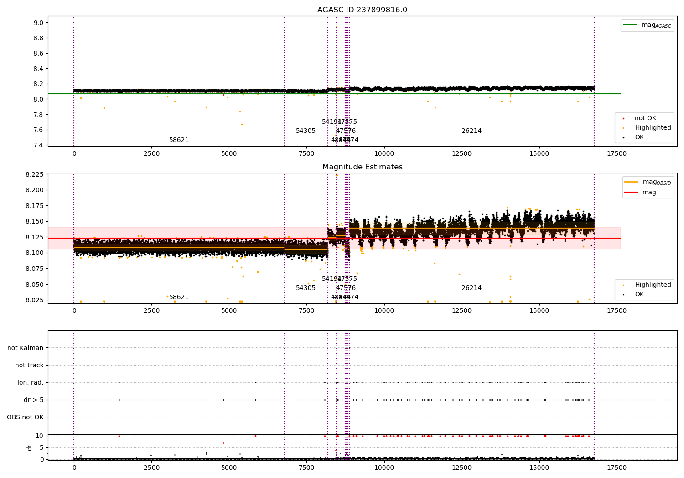
Task: Click the '9.0' y-axis tick in top plot
Action: (x=39, y=23)
